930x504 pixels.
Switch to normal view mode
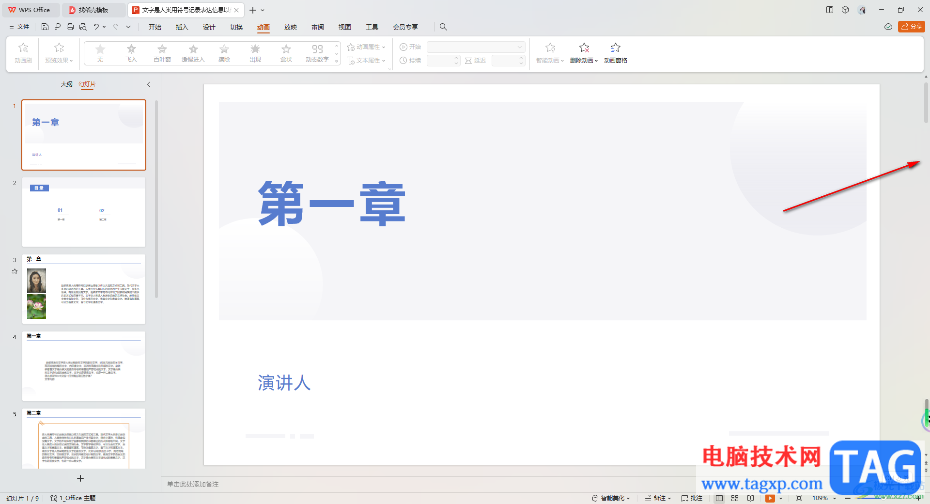coord(719,498)
